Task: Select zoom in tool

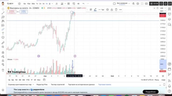Action: [3, 47]
